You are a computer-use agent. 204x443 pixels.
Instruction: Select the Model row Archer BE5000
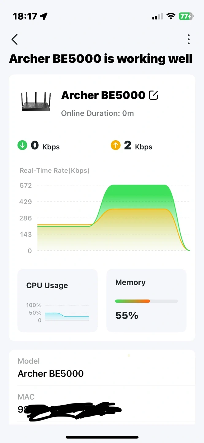[102, 368]
